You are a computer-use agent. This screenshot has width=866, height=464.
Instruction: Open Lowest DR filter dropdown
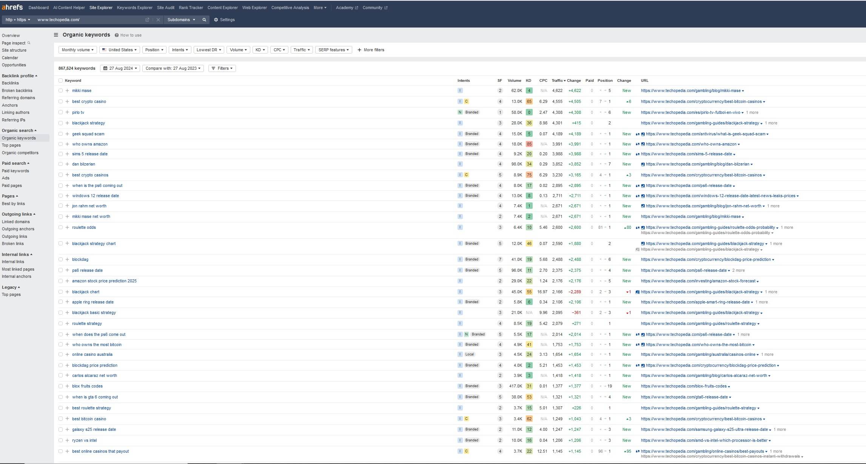pyautogui.click(x=209, y=50)
